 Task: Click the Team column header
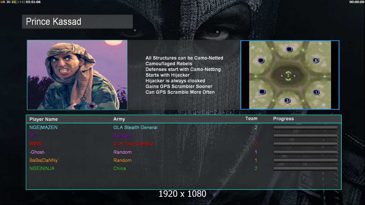251,119
